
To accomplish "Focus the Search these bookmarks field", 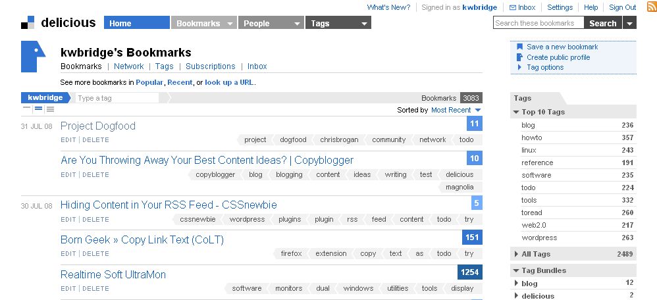I will pos(539,23).
